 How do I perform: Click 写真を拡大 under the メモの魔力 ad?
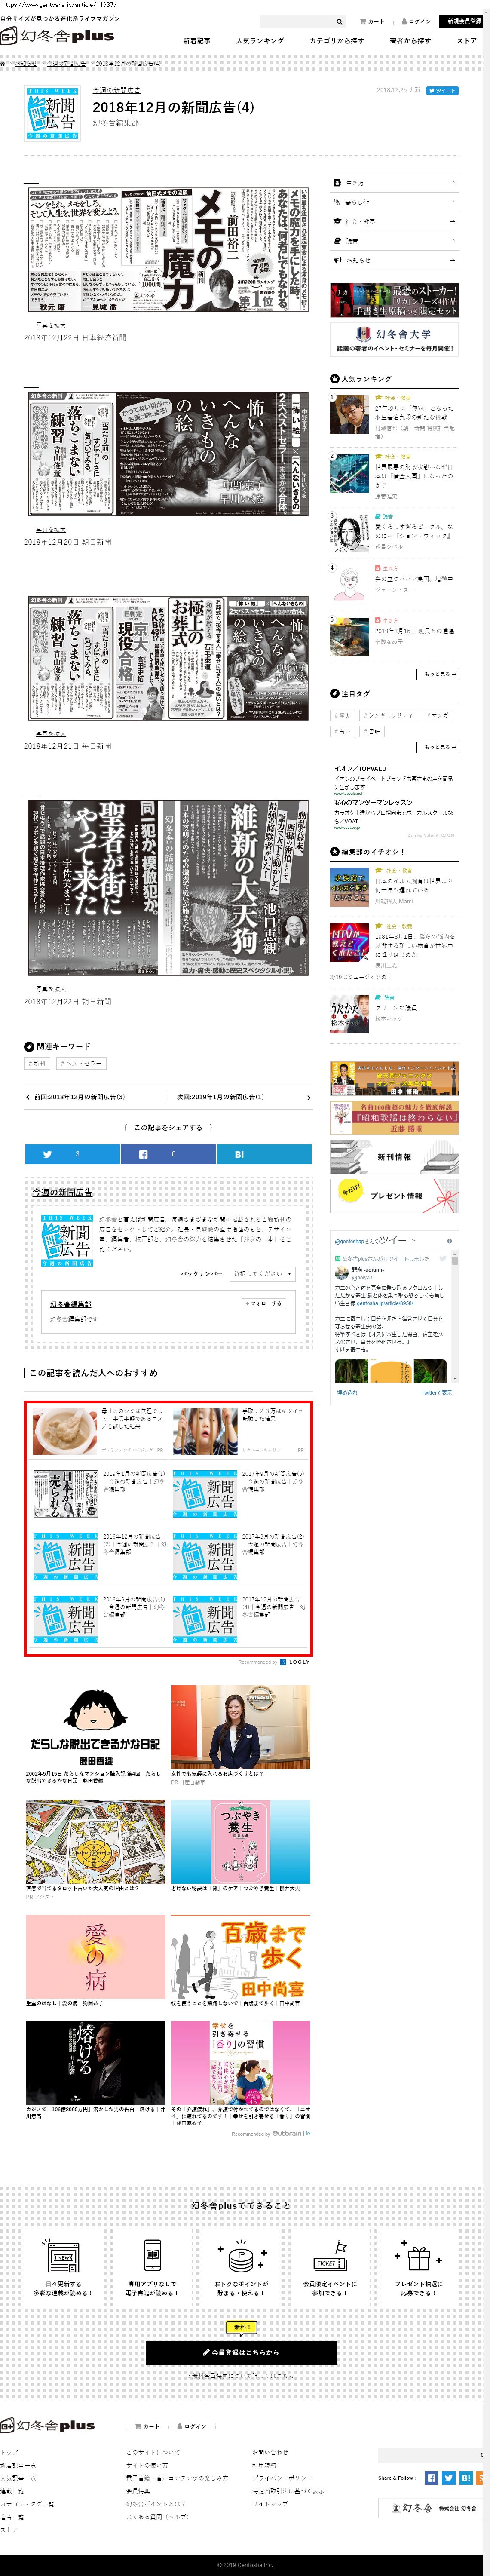[51, 325]
